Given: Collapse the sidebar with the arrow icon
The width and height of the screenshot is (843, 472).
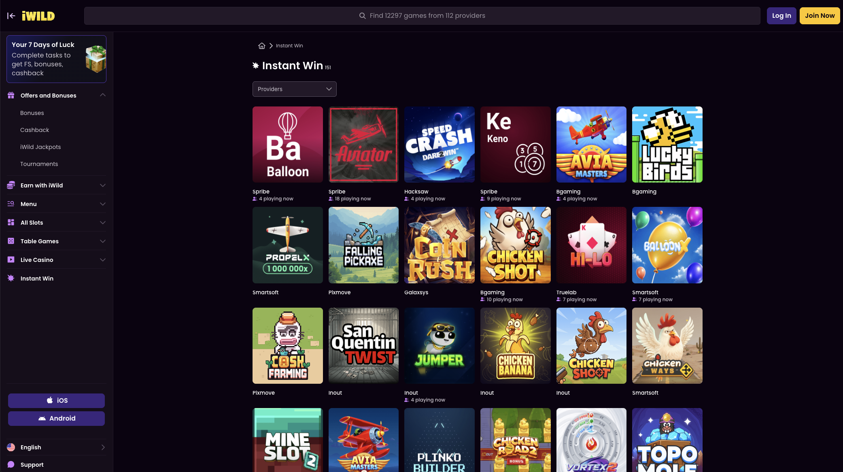Looking at the screenshot, I should point(11,16).
